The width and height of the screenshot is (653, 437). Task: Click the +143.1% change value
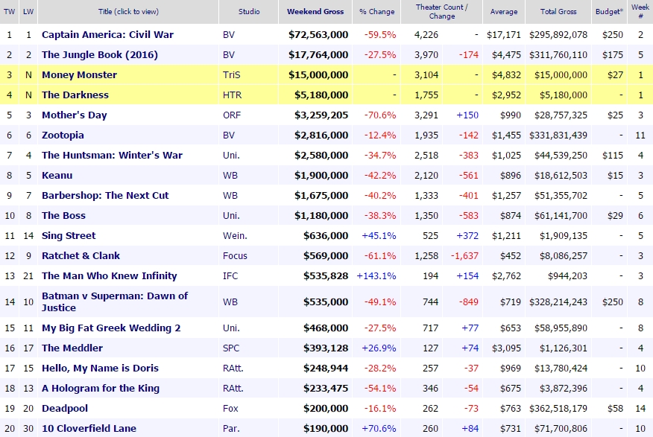[x=376, y=275]
